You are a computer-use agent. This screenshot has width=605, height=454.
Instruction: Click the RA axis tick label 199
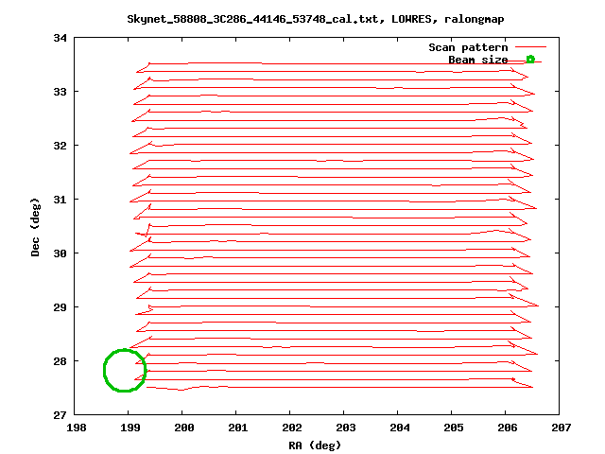tap(130, 428)
